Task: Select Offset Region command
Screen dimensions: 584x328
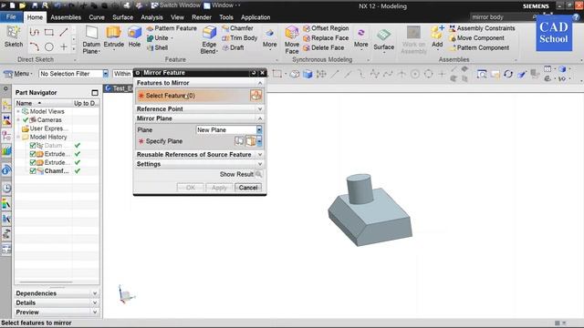Action: pyautogui.click(x=326, y=28)
